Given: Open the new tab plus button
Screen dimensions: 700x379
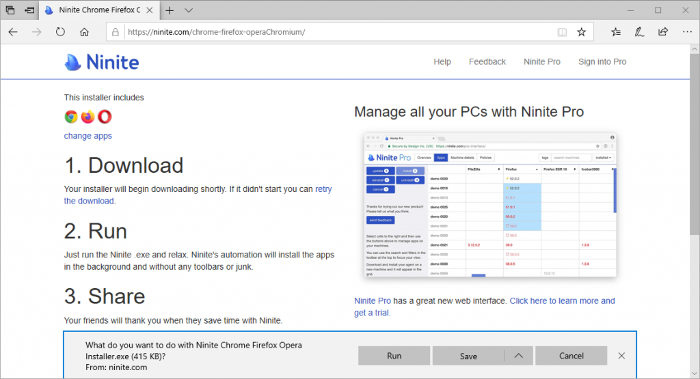Looking at the screenshot, I should pyautogui.click(x=170, y=10).
